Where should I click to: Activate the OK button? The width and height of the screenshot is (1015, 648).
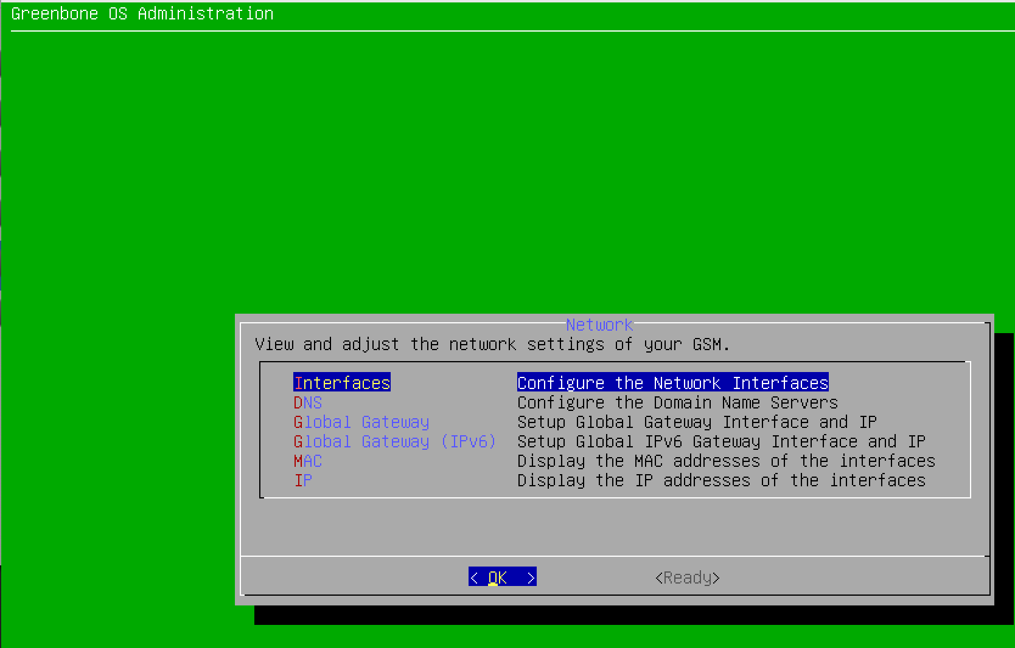click(503, 577)
